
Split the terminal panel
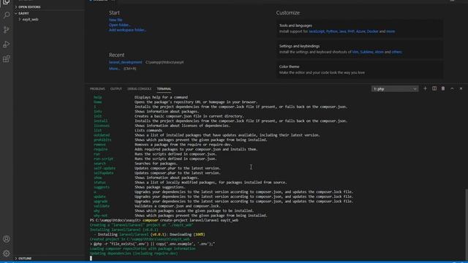point(434,88)
